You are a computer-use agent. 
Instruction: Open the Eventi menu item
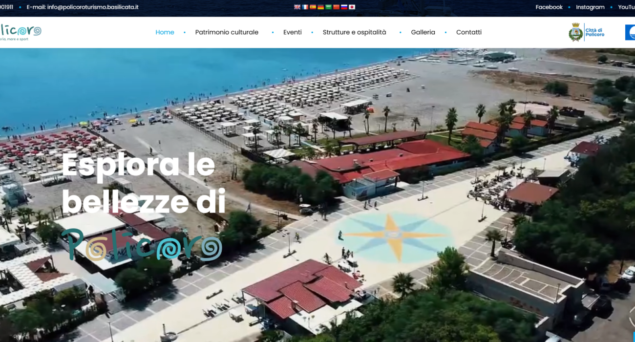pos(292,32)
